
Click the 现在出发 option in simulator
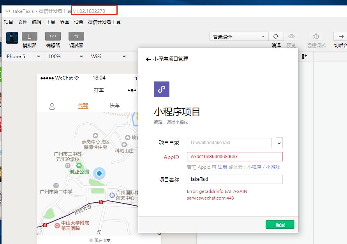pyautogui.click(x=100, y=240)
